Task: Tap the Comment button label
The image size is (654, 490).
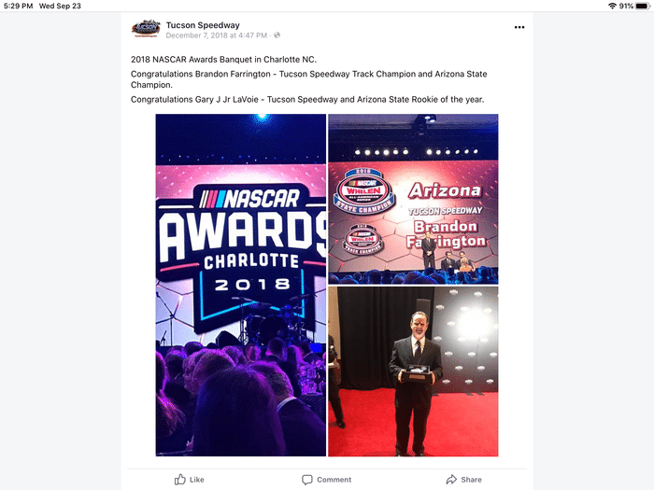Action: tap(334, 480)
